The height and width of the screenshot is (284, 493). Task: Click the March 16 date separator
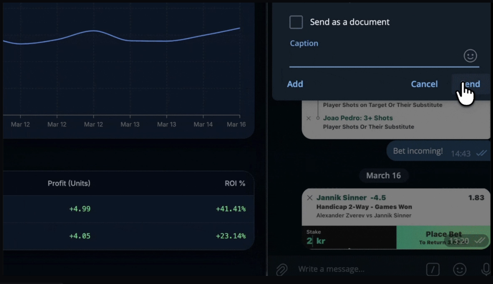(x=383, y=176)
